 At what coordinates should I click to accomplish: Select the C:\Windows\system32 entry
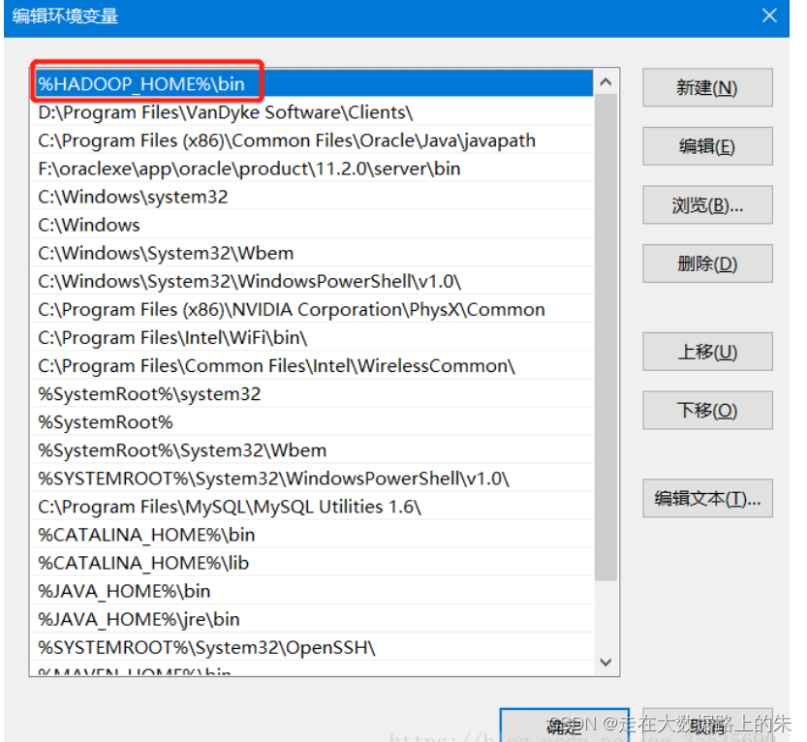pos(311,197)
